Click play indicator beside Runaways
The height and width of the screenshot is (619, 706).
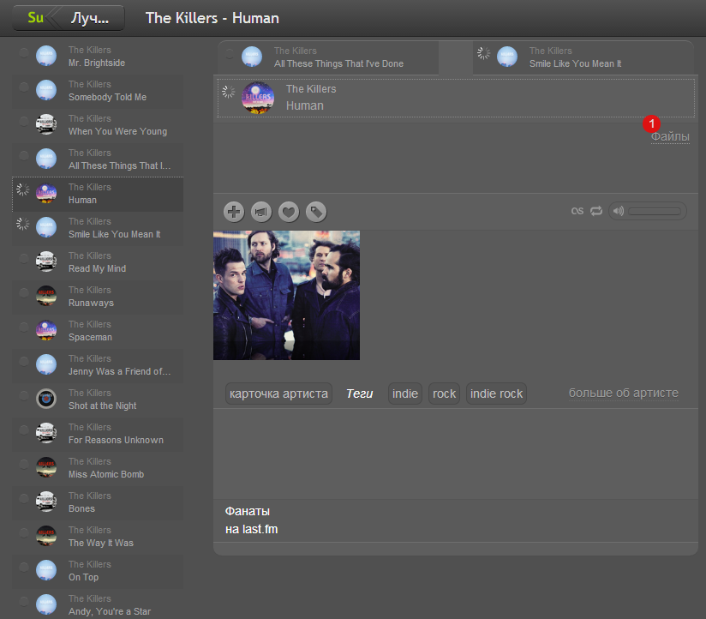click(x=23, y=292)
